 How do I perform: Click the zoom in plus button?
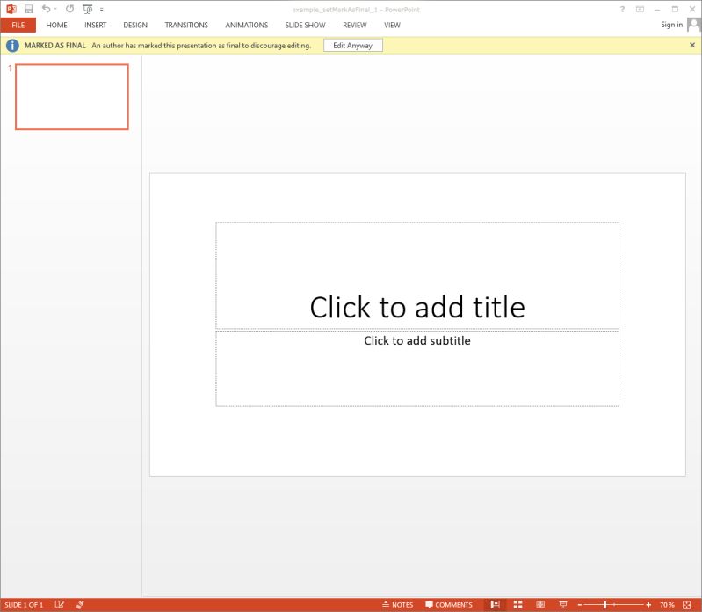click(648, 605)
